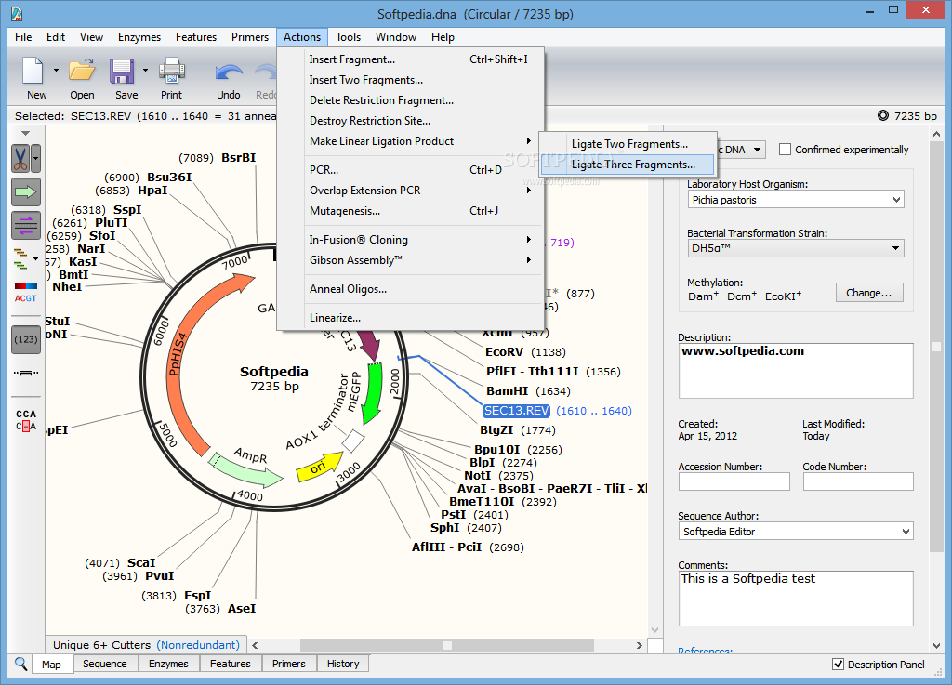Image resolution: width=952 pixels, height=685 pixels.
Task: Click the New file icon
Action: [33, 71]
